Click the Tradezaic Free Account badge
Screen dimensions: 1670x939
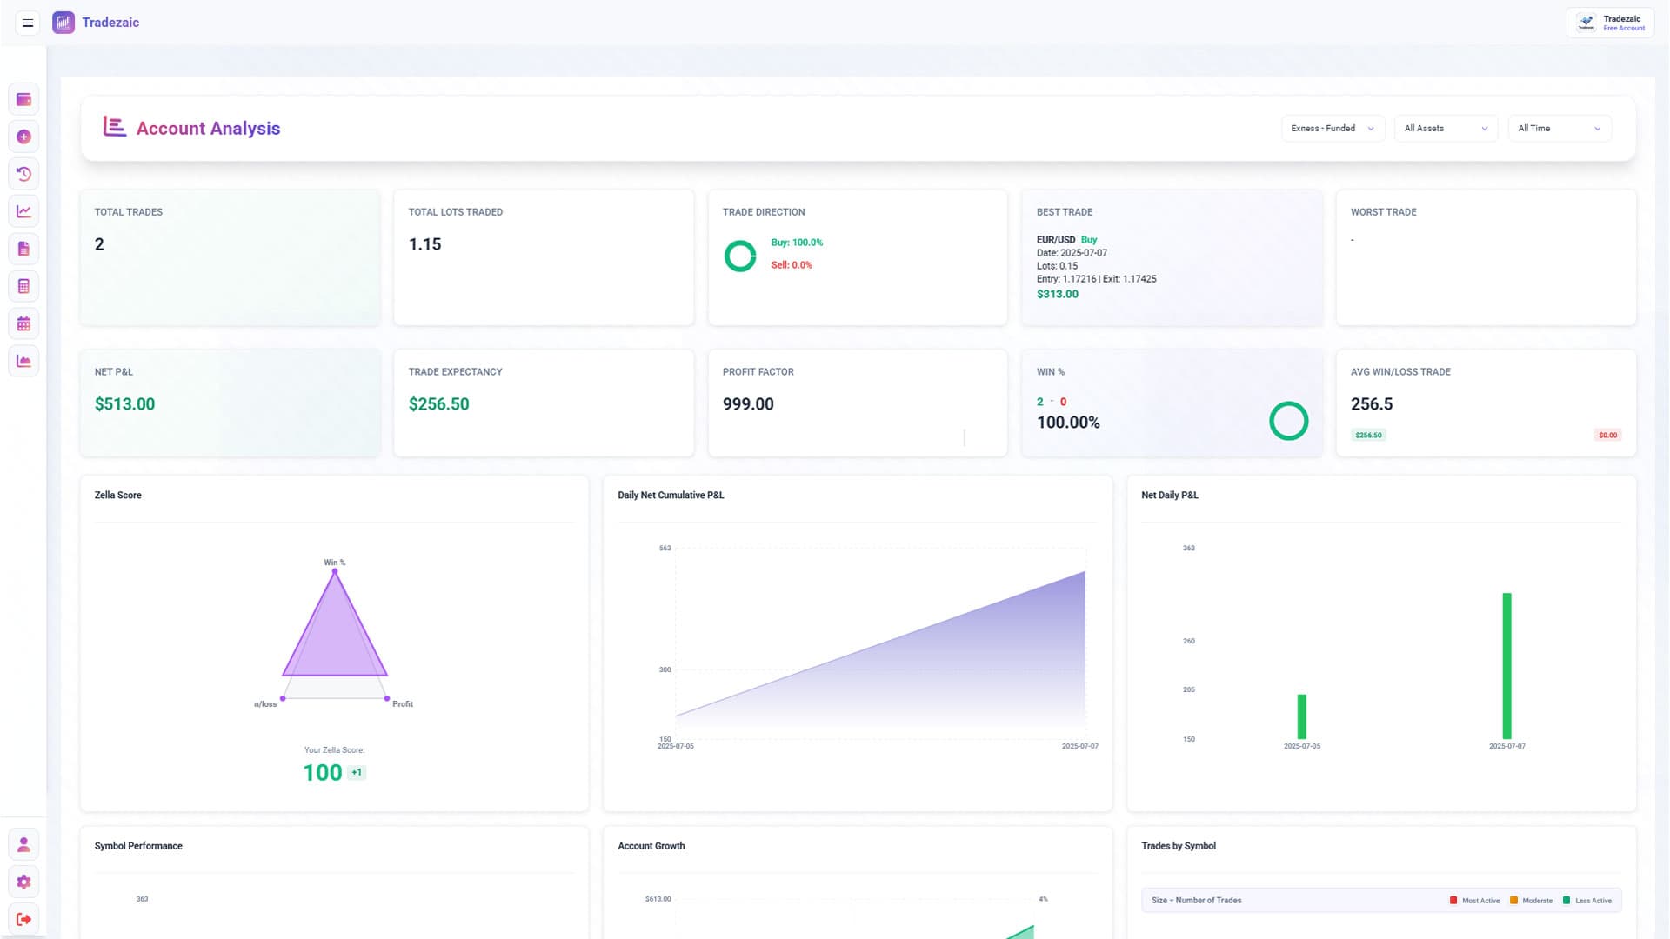(x=1610, y=22)
